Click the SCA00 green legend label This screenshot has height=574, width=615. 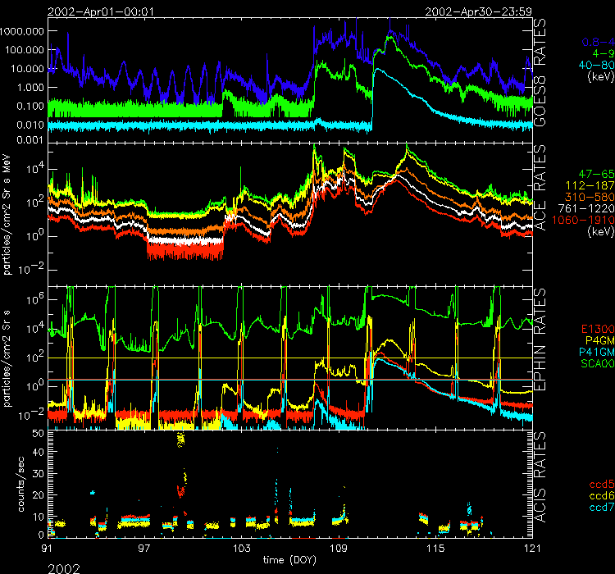click(x=596, y=353)
